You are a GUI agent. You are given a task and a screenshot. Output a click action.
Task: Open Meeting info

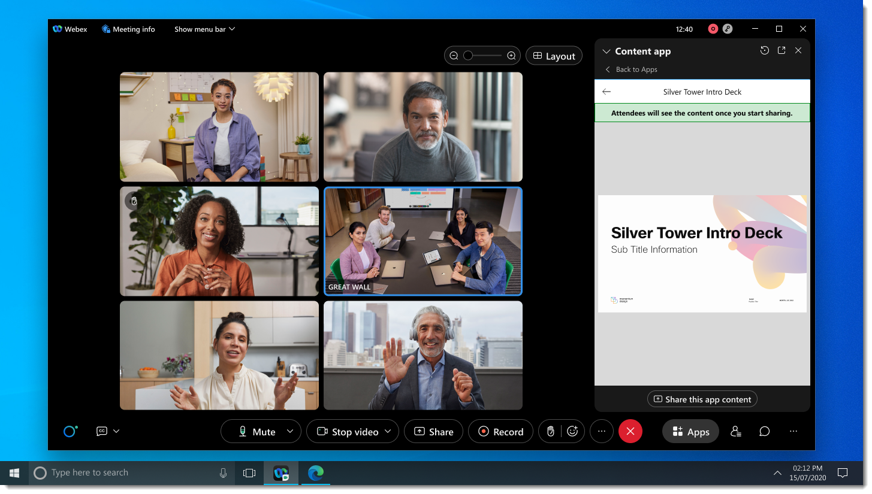128,29
